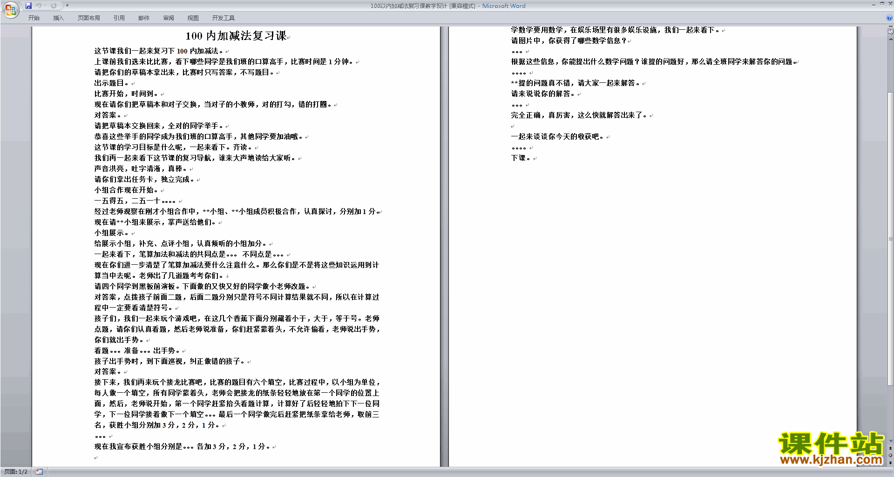Open Word Help with the question mark icon
The height and width of the screenshot is (477, 894).
tap(889, 18)
